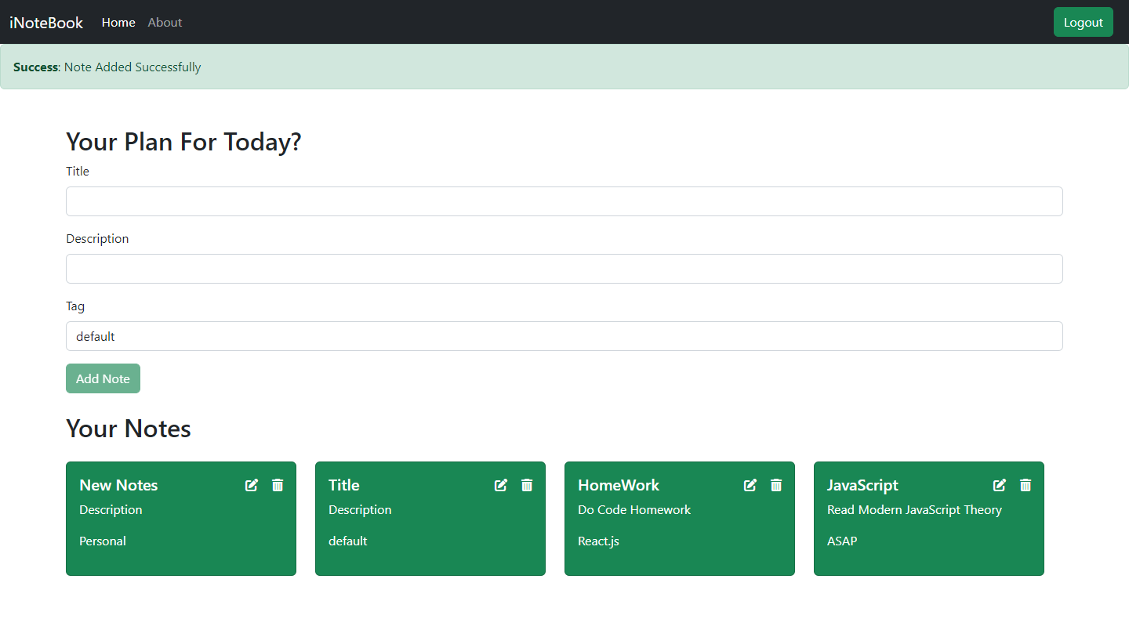This screenshot has width=1129, height=637.
Task: Delete the note named Title
Action: click(527, 485)
